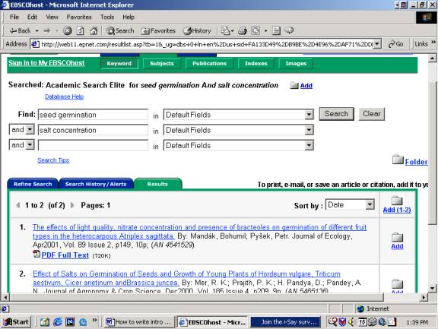This screenshot has width=438, height=329.
Task: Select the Keyword search tab
Action: [119, 64]
